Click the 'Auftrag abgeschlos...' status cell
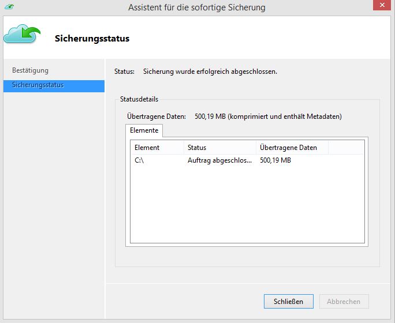395x323 pixels. [219, 160]
